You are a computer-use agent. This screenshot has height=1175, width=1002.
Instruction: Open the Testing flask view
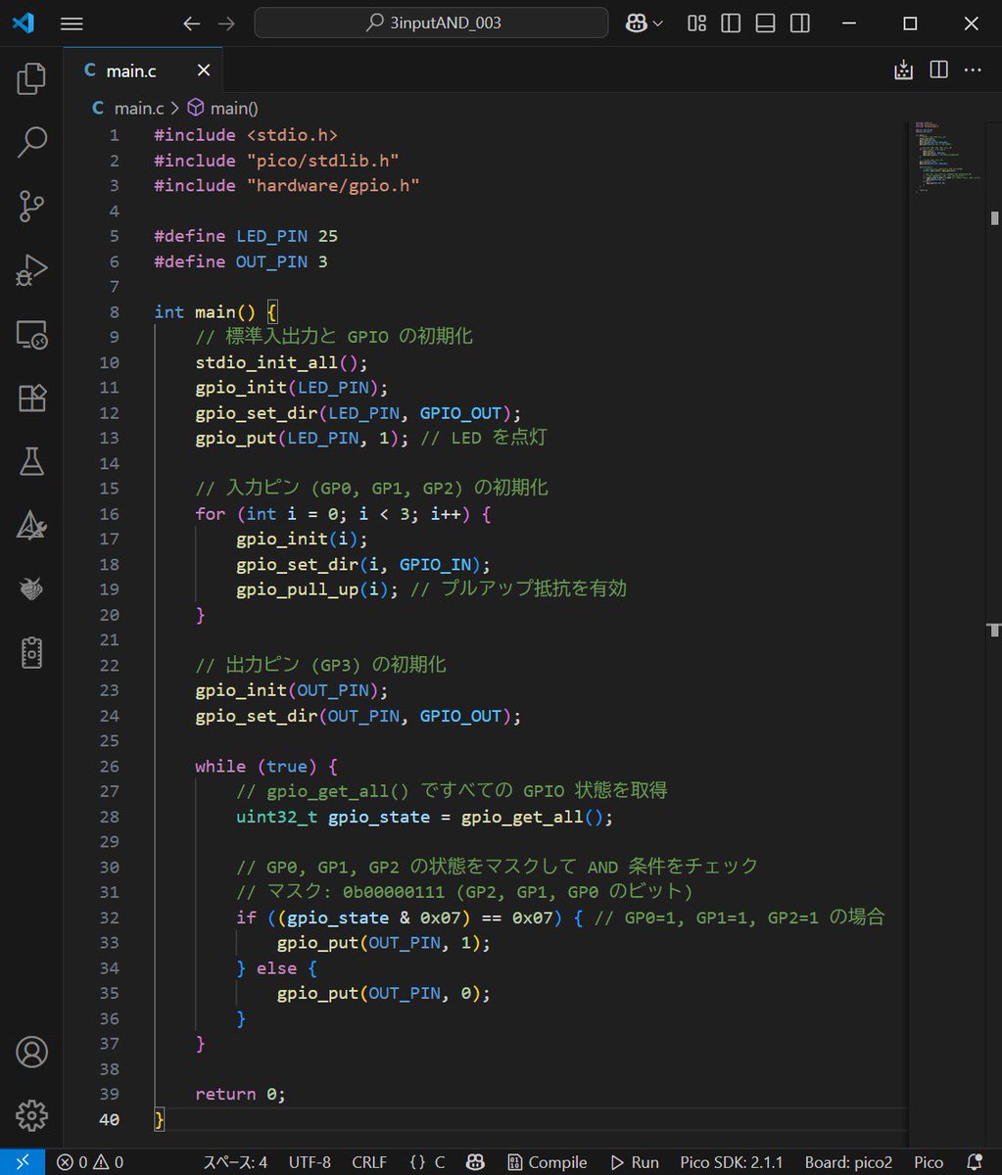pyautogui.click(x=31, y=461)
